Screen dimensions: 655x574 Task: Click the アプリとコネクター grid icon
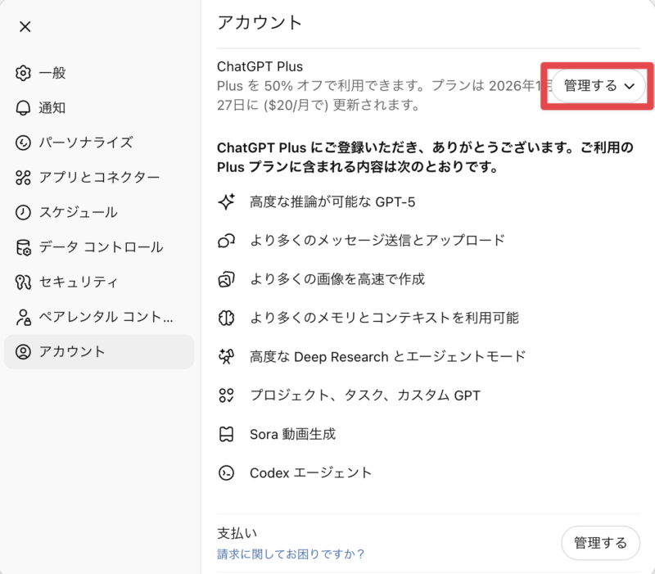coord(23,177)
